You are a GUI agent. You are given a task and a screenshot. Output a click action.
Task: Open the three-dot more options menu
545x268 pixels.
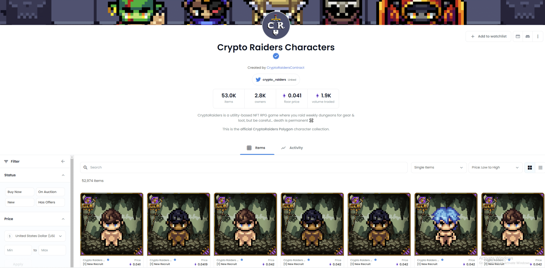click(538, 36)
